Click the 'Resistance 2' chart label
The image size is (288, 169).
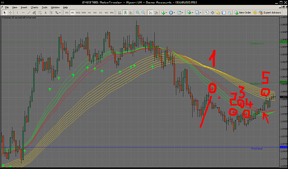coord(257,44)
